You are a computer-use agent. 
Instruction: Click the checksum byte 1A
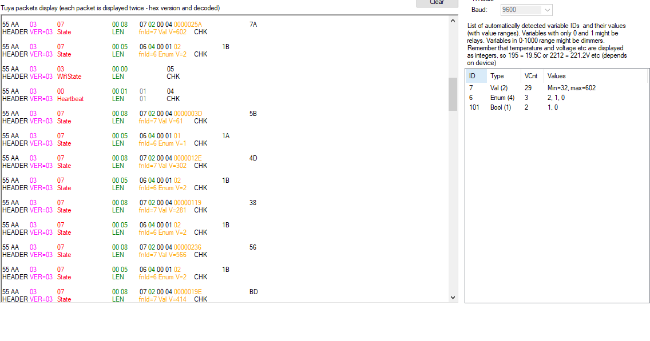pyautogui.click(x=226, y=136)
